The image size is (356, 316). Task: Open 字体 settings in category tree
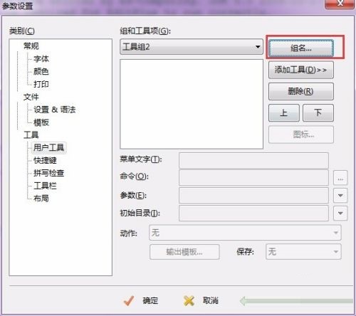(41, 59)
